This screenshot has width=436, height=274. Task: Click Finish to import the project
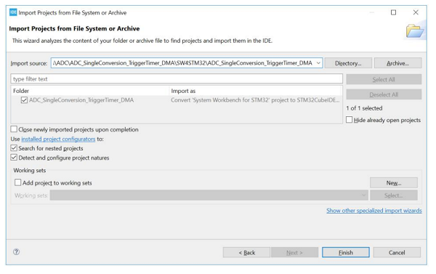coord(346,252)
